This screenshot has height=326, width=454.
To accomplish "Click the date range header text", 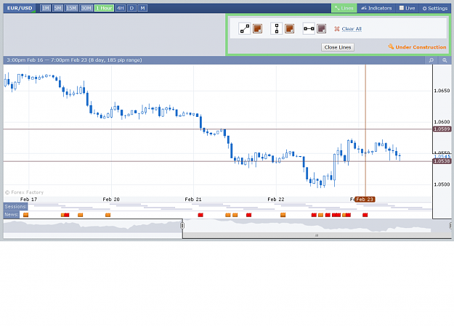I will (x=74, y=60).
